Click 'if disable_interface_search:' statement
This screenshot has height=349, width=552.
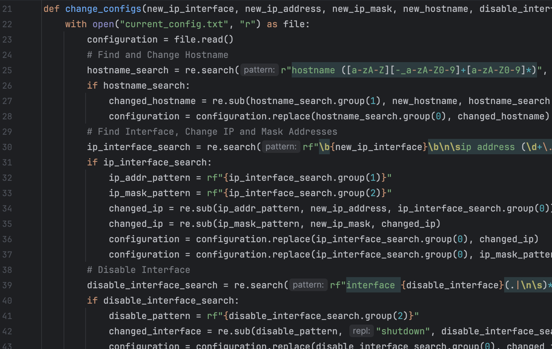tap(163, 300)
